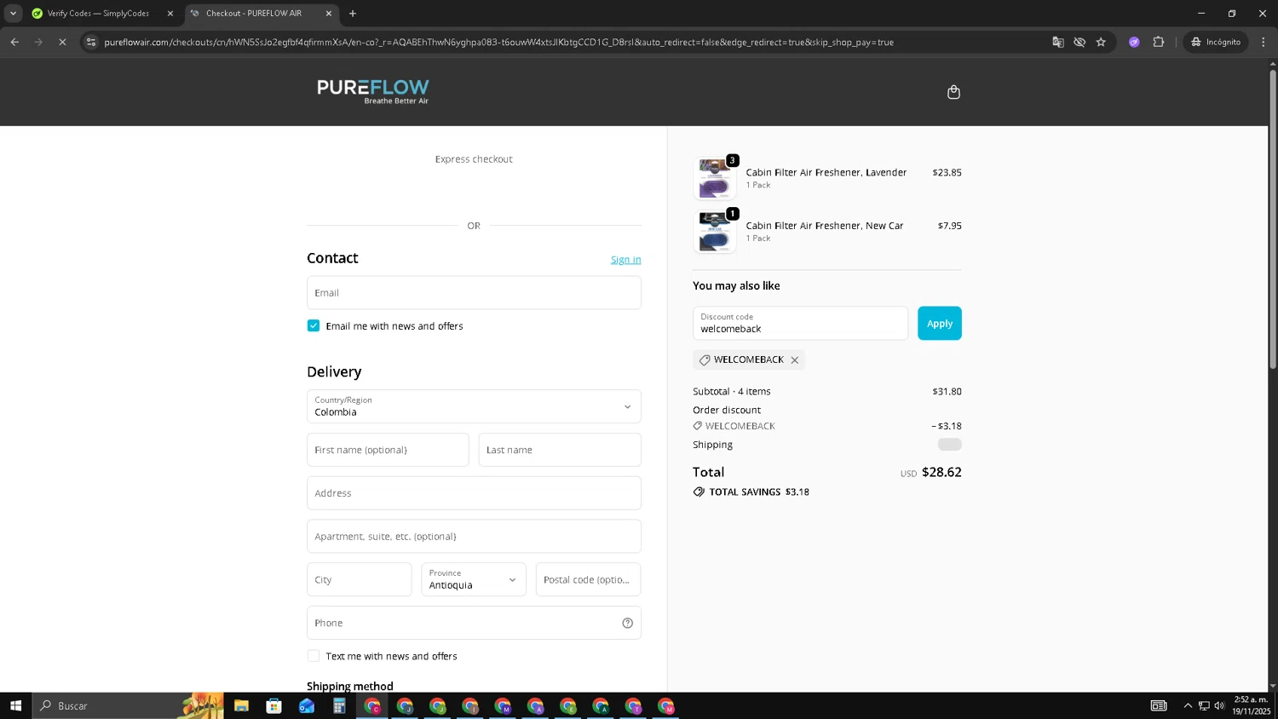
Task: Apply the discount code
Action: (x=940, y=324)
